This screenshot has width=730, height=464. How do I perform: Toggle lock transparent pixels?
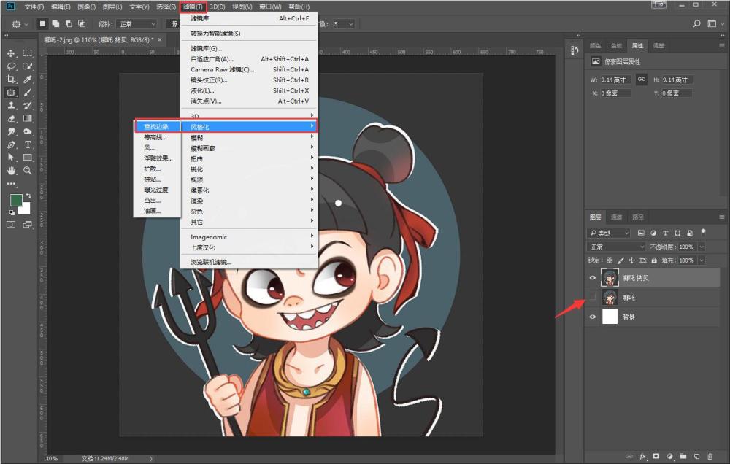pyautogui.click(x=610, y=260)
